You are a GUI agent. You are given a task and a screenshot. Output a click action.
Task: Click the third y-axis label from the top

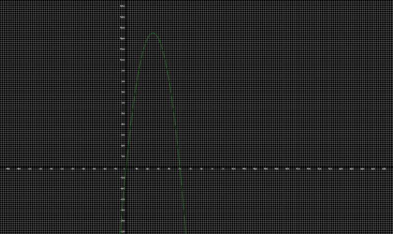point(122,28)
